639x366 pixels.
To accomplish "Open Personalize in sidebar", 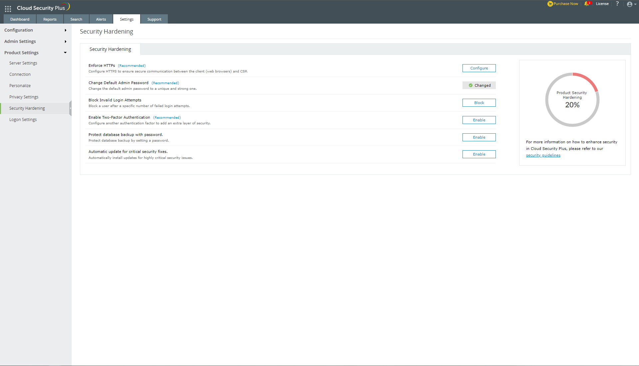I will (20, 86).
